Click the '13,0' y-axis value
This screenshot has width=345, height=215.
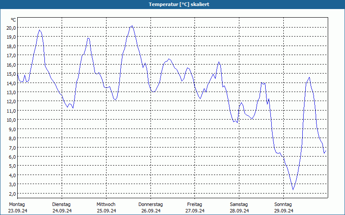[x=11, y=92]
